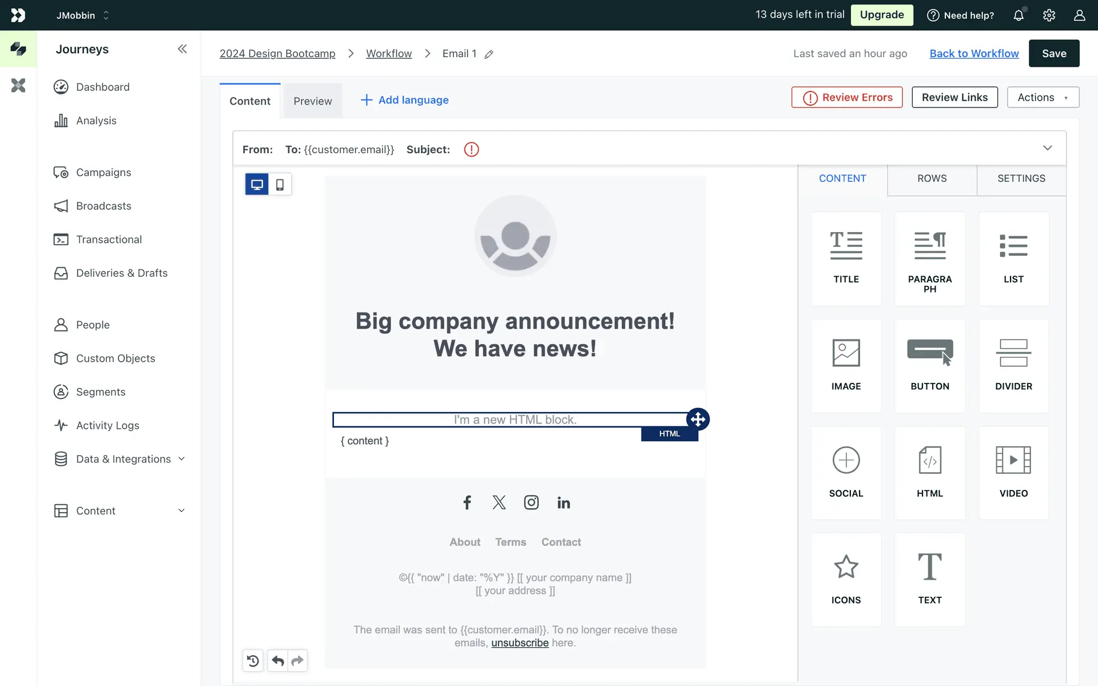The image size is (1098, 686).
Task: Select the HTML block in email canvas
Action: pyautogui.click(x=510, y=420)
